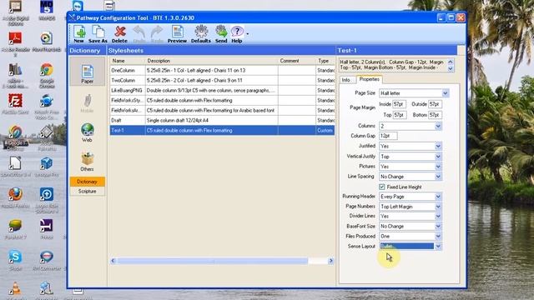Select the Mobile output icon in sidebar
The height and width of the screenshot is (300, 534).
coord(87,103)
